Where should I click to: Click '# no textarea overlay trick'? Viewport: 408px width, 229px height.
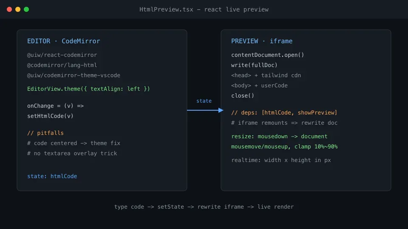[x=72, y=154]
